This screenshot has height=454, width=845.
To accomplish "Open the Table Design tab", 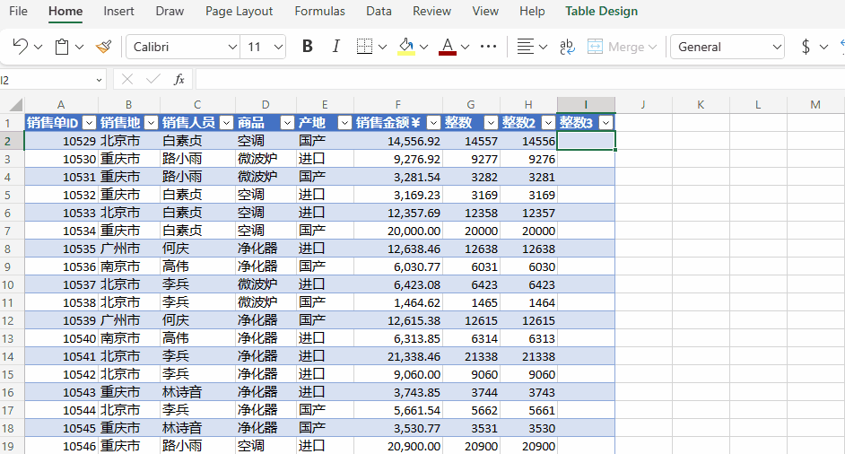I will tap(601, 12).
